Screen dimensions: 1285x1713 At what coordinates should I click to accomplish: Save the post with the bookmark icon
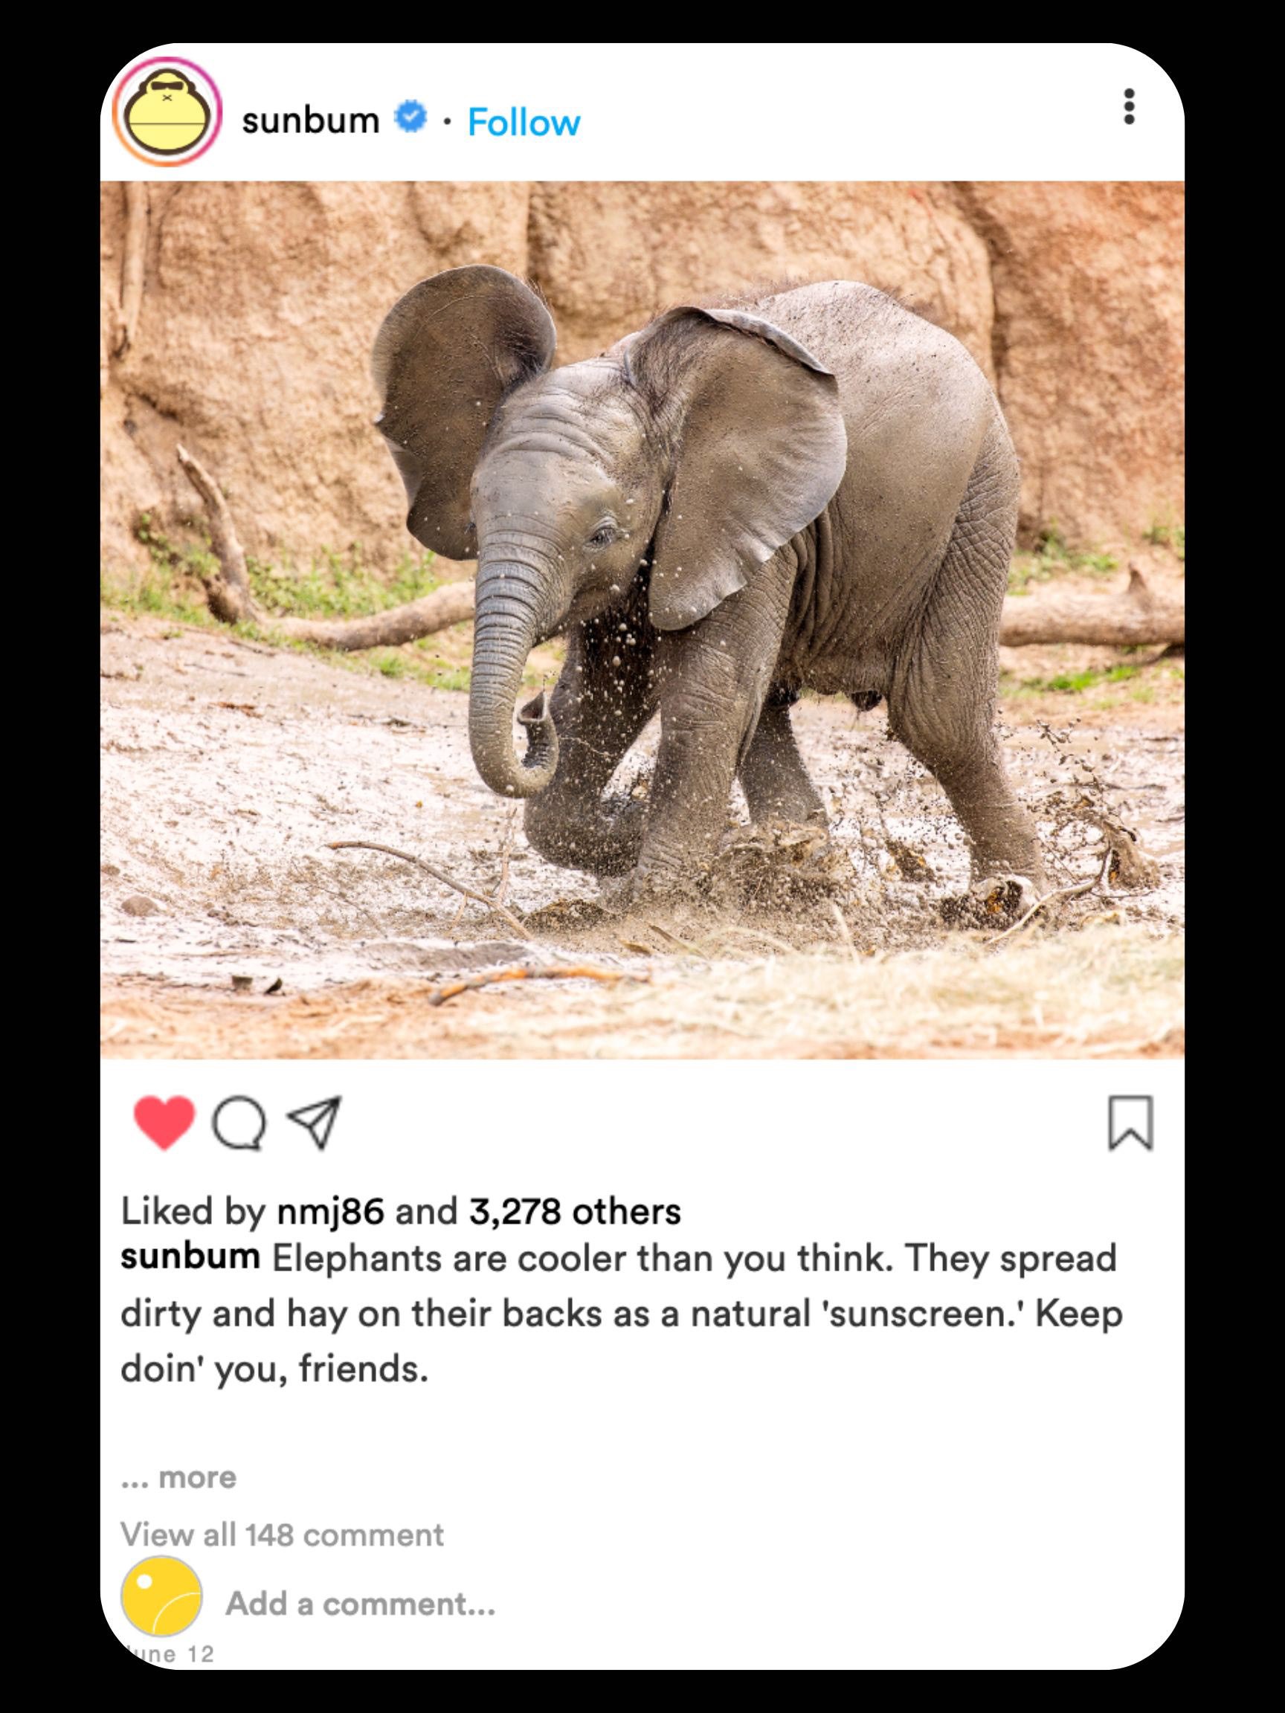pos(1130,1122)
